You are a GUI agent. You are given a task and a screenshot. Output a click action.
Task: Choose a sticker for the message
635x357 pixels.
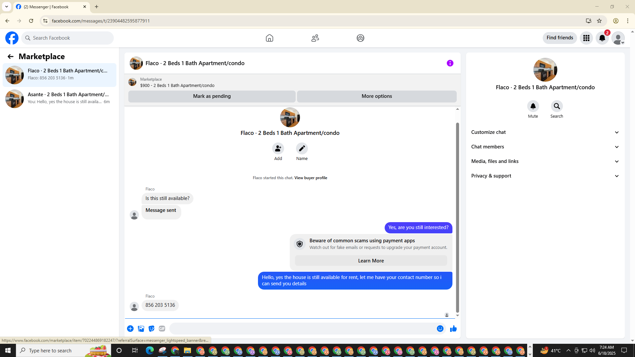[151, 329]
